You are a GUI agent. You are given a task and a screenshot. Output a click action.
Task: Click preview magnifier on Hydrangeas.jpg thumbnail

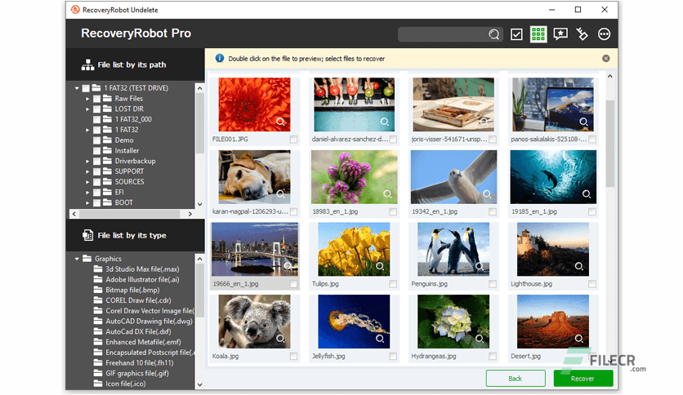tap(480, 338)
